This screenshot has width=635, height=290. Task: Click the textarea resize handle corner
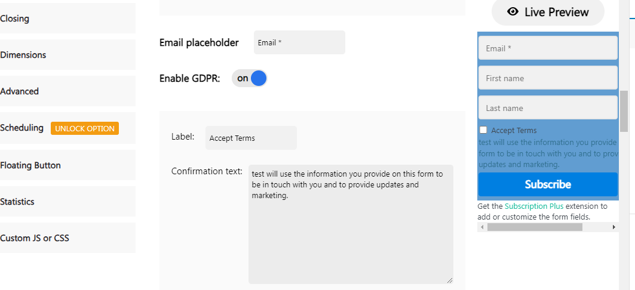coord(450,280)
